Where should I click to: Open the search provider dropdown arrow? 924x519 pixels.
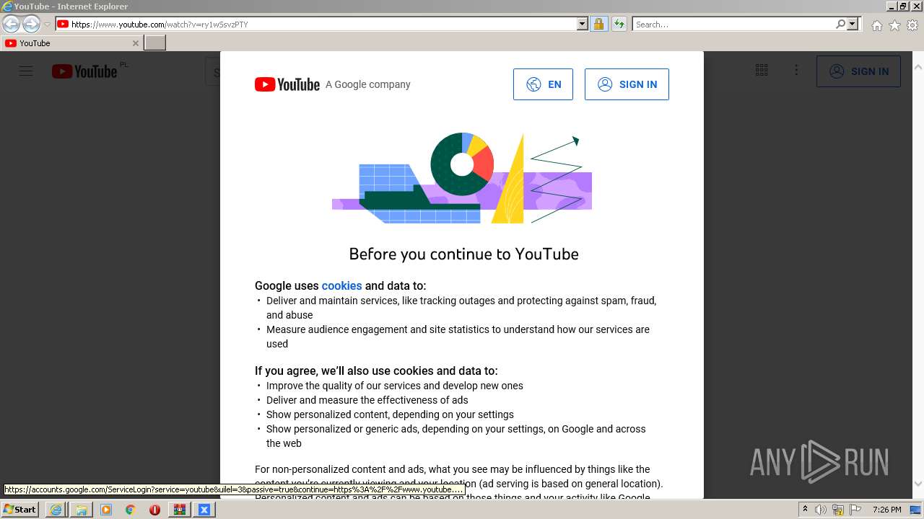point(853,25)
